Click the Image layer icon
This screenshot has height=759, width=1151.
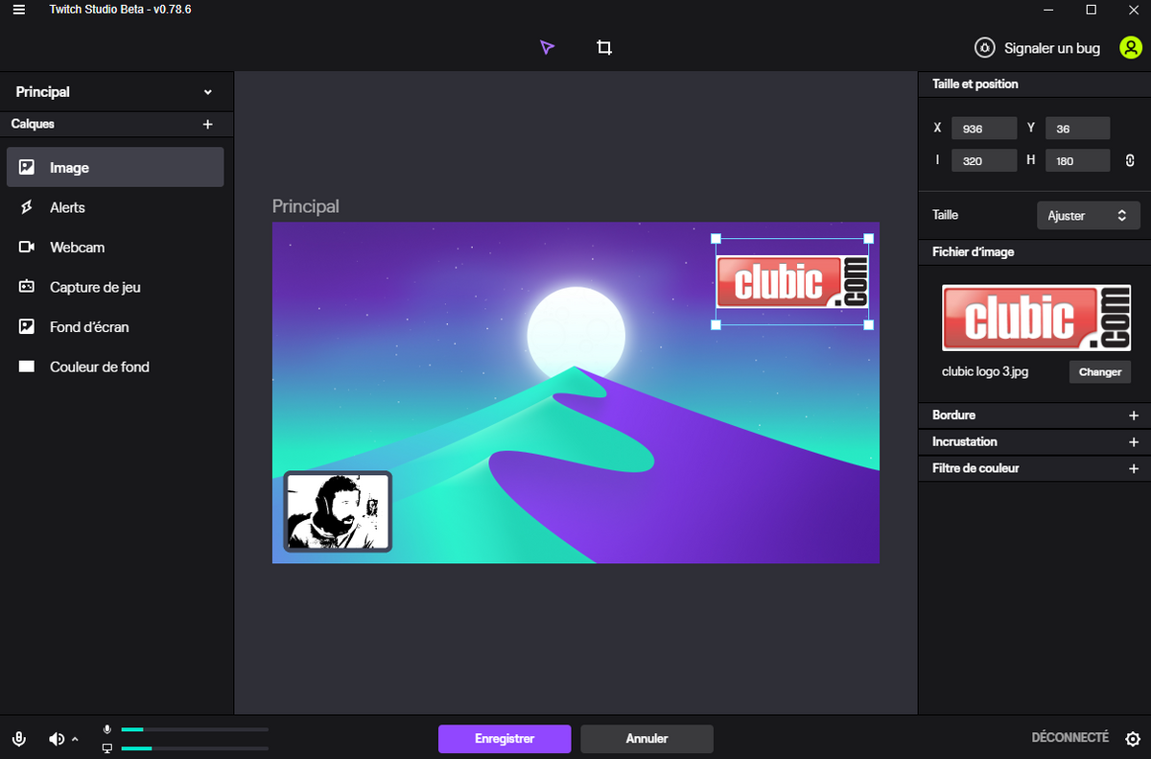(27, 167)
